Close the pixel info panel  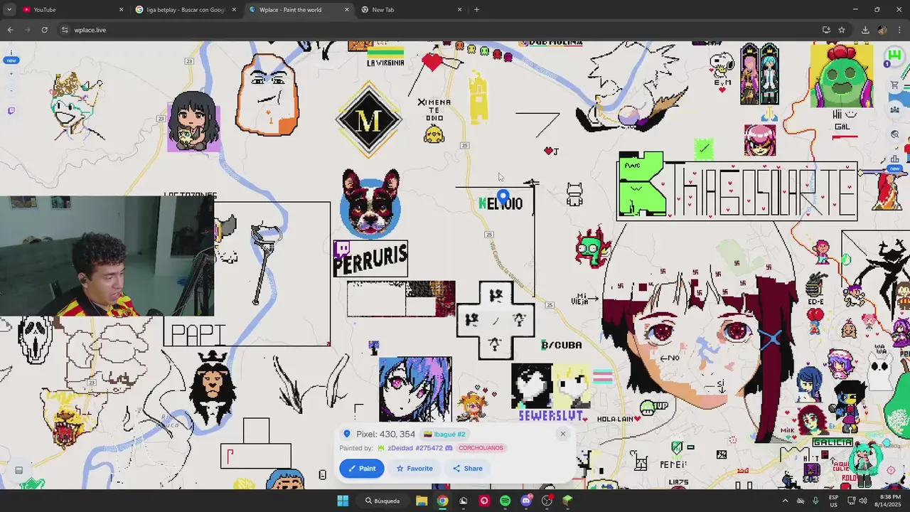click(x=562, y=434)
